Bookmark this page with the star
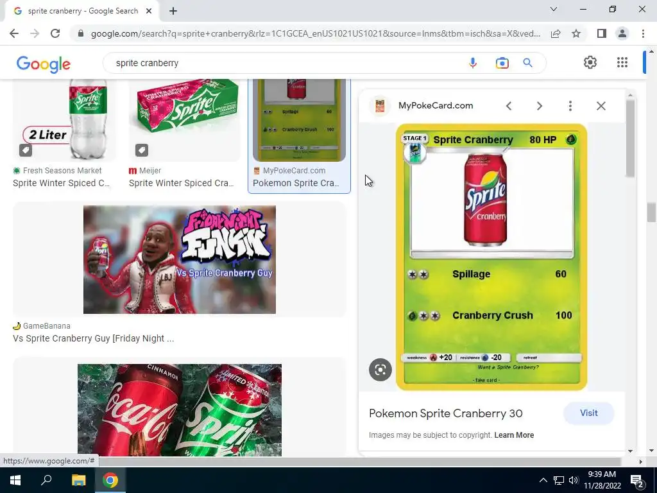This screenshot has height=493, width=657. (576, 33)
